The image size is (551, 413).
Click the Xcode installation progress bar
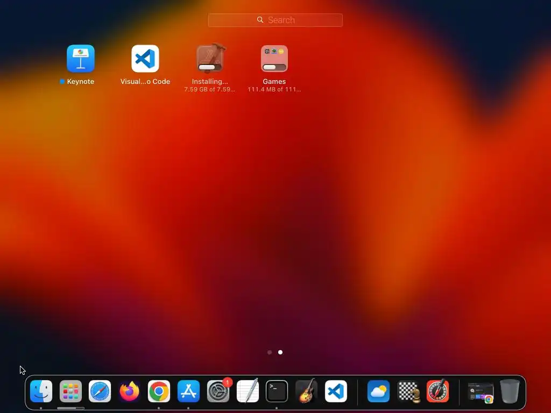point(210,67)
